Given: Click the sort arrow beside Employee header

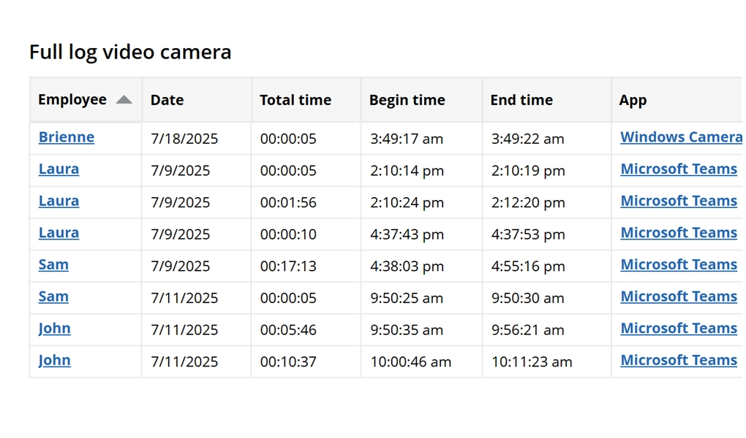Looking at the screenshot, I should point(124,100).
